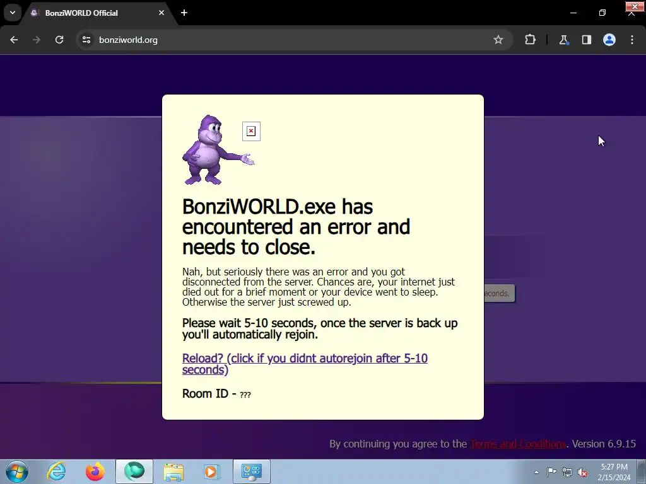Close the BonziWORLD Official tab
This screenshot has height=484, width=646.
[x=161, y=13]
